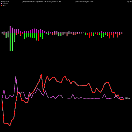This screenshot has width=132, height=132.
Task: Click the 'Hvax Technologies Limit' company name text
Action: 84,2
